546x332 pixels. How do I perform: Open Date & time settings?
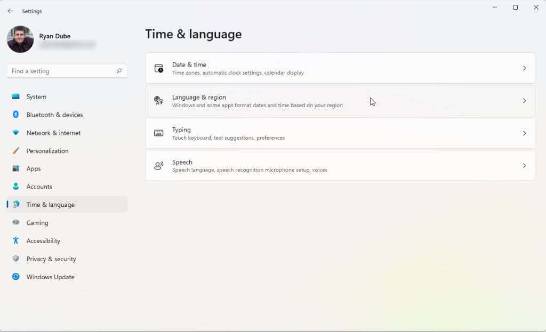[340, 68]
